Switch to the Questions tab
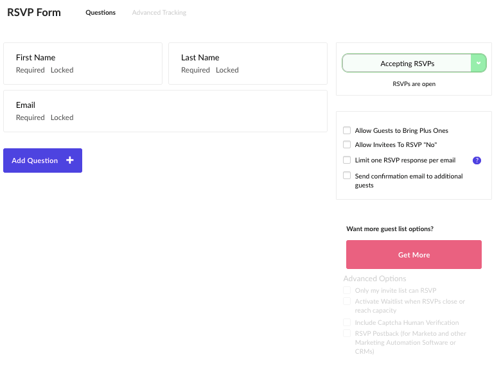 point(100,12)
